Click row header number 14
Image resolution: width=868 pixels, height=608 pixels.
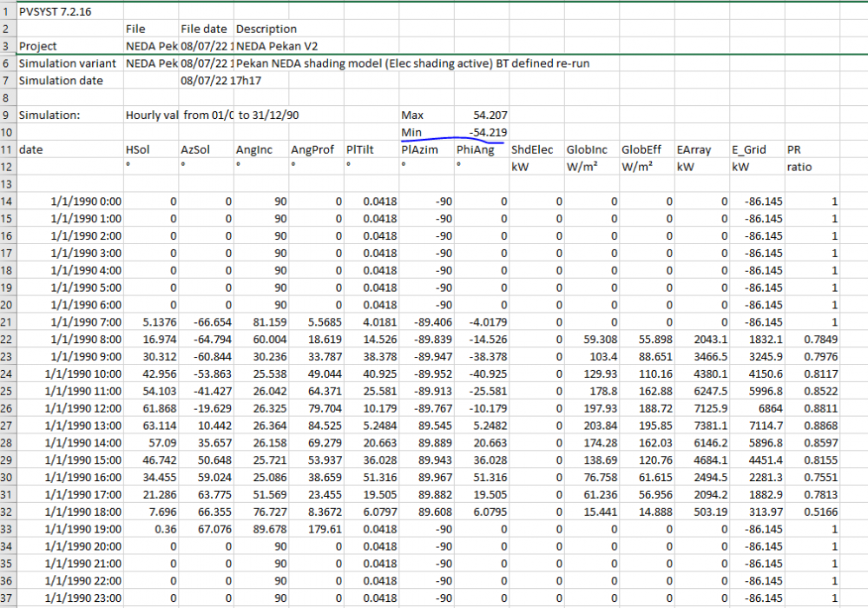coord(7,202)
